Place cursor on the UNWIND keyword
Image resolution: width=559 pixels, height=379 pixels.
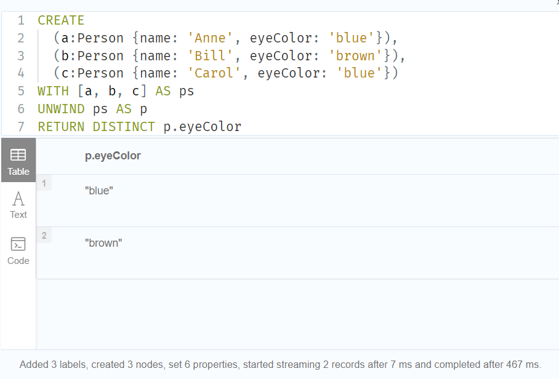[x=61, y=109]
